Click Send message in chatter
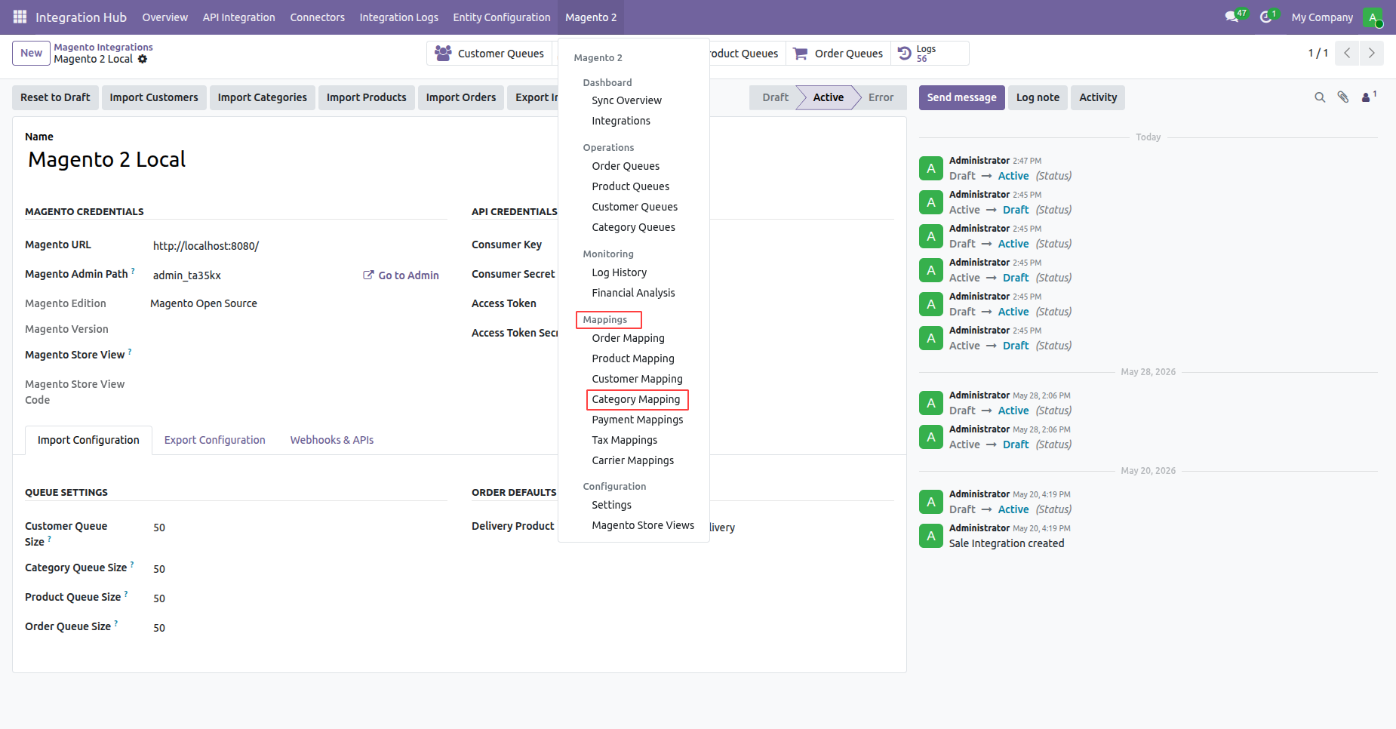This screenshot has height=729, width=1396. pos(961,97)
